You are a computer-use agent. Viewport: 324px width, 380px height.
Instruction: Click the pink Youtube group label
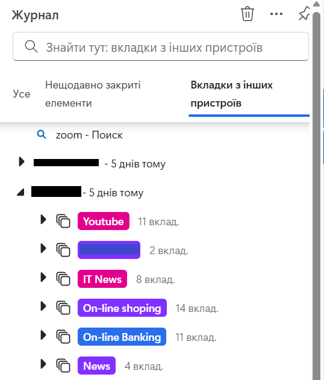tap(104, 221)
